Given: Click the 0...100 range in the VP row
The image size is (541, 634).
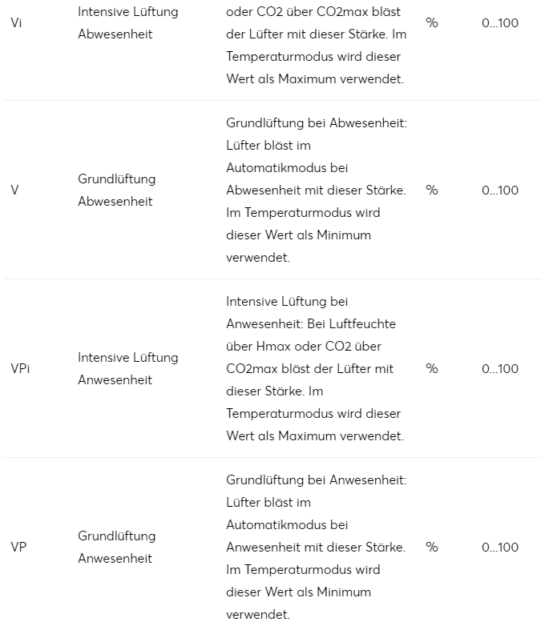Looking at the screenshot, I should click(x=500, y=548).
